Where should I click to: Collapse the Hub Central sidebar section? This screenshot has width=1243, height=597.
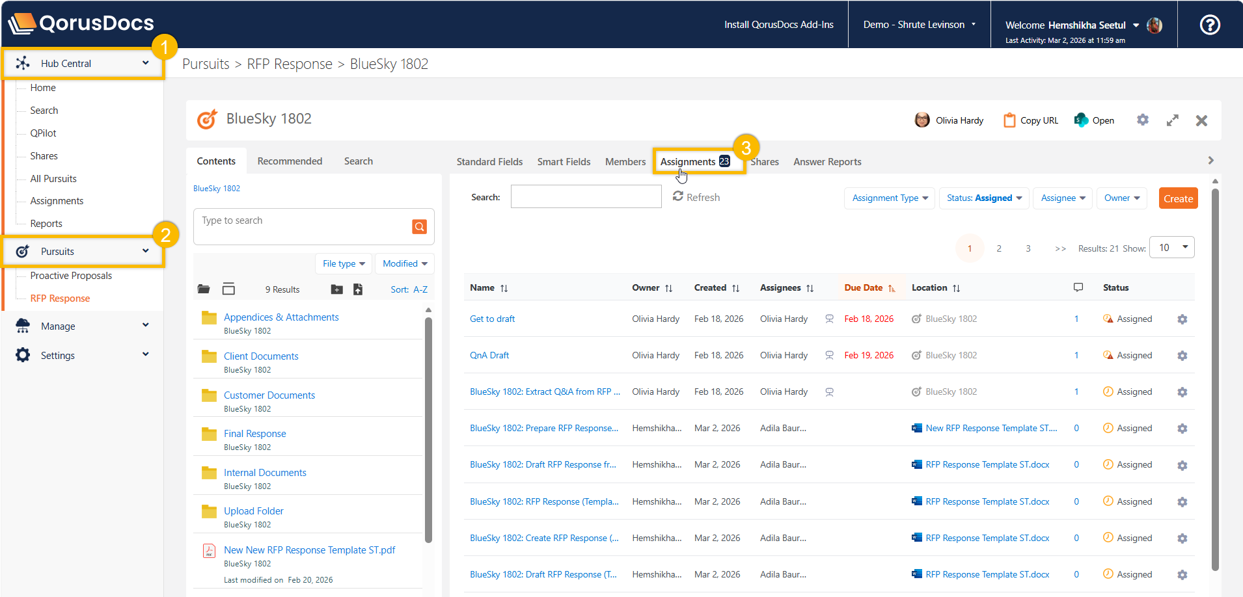(x=145, y=63)
